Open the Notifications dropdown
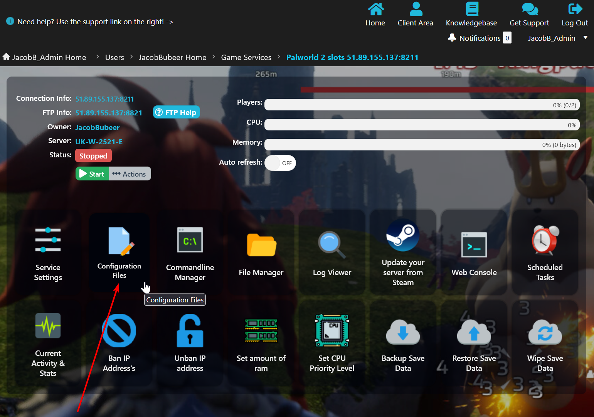The image size is (594, 417). point(480,38)
